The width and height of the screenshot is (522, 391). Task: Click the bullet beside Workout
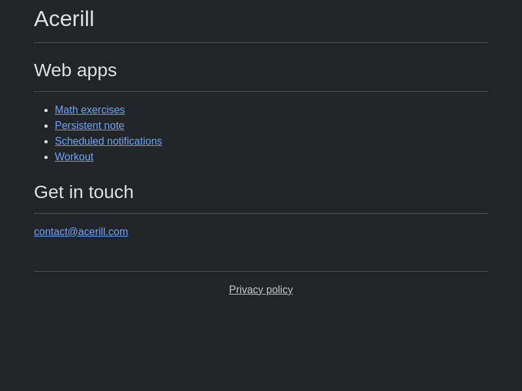46,158
